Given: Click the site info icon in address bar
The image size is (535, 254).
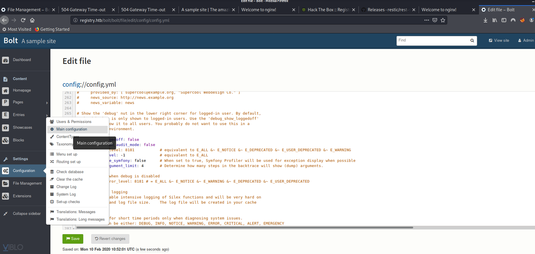Looking at the screenshot, I should pos(75,20).
